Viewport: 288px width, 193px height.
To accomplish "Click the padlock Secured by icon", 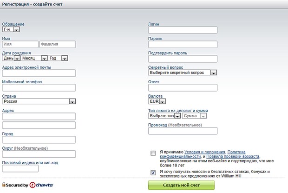I will click(4, 185).
